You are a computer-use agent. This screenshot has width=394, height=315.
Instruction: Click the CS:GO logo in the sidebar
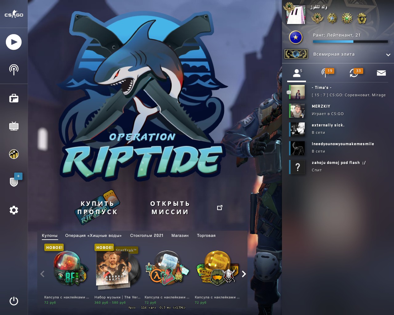click(14, 14)
